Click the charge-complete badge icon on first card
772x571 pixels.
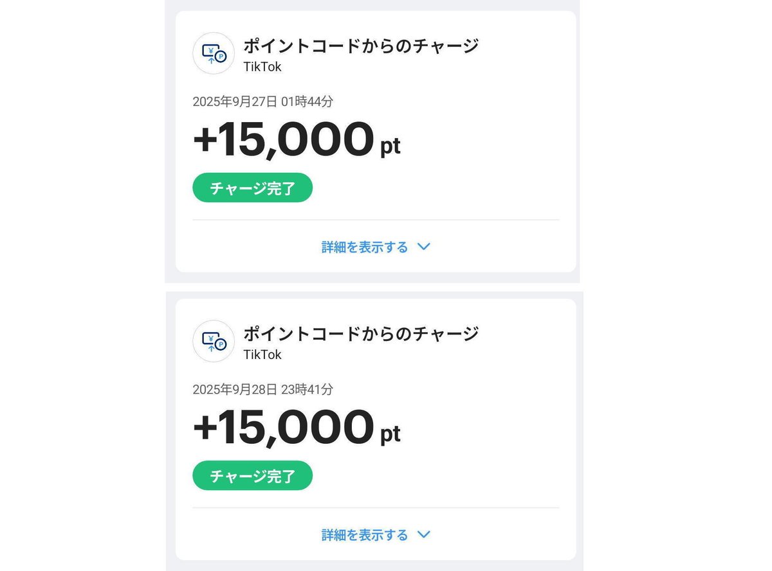252,188
